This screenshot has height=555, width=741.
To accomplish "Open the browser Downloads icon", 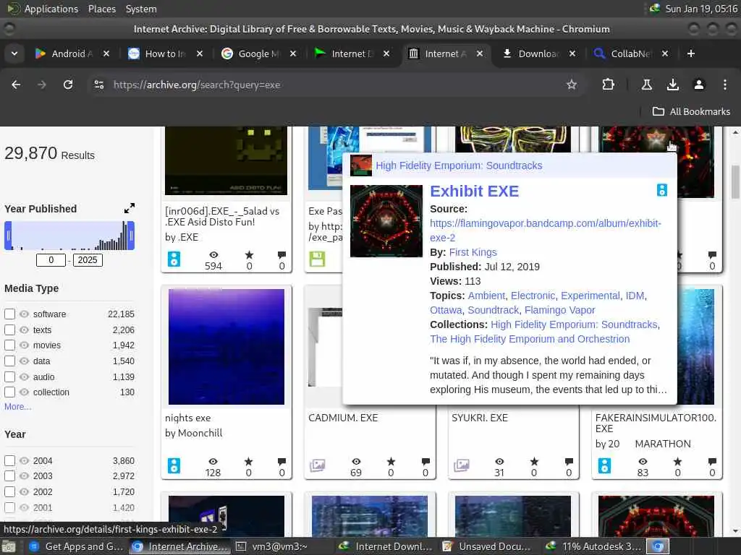I will click(672, 85).
